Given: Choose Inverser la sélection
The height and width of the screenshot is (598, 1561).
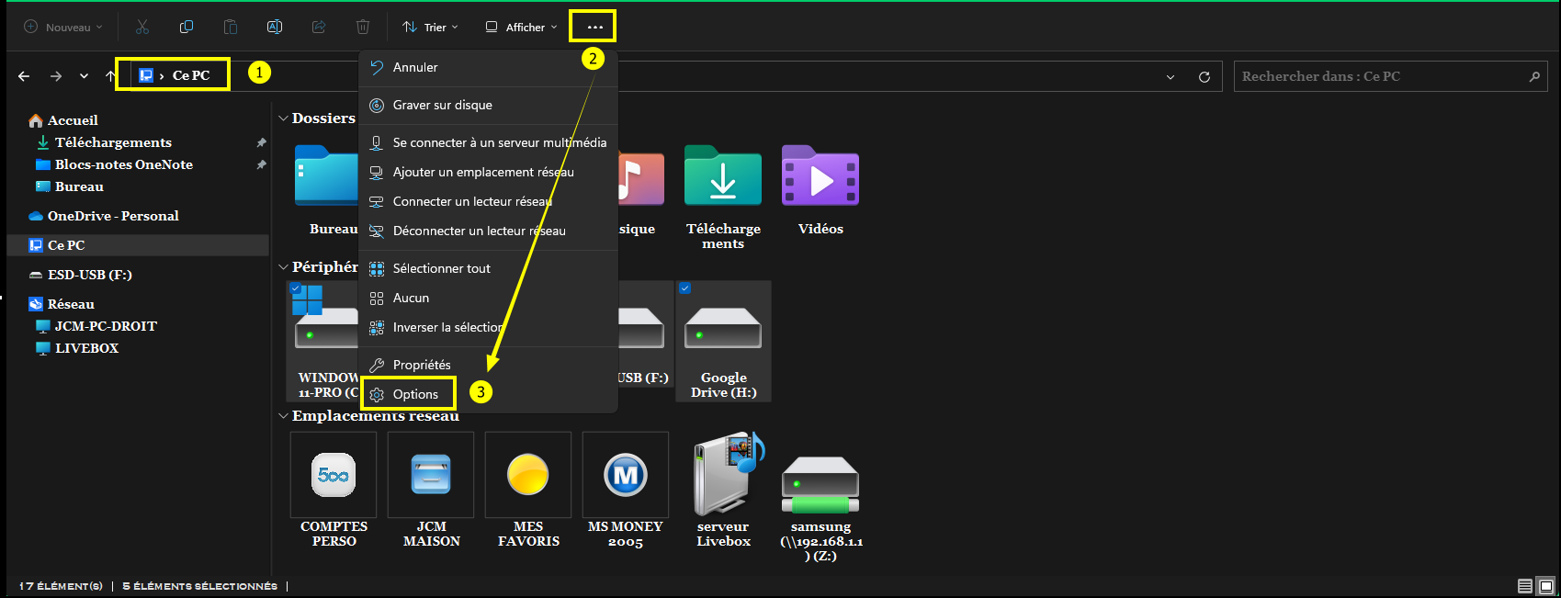Looking at the screenshot, I should [x=488, y=327].
